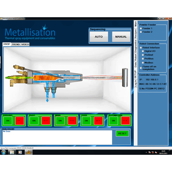This screenshot has height=172, width=172.
Task: Tick the Digital I/O checkbox
Action: tap(143, 51)
